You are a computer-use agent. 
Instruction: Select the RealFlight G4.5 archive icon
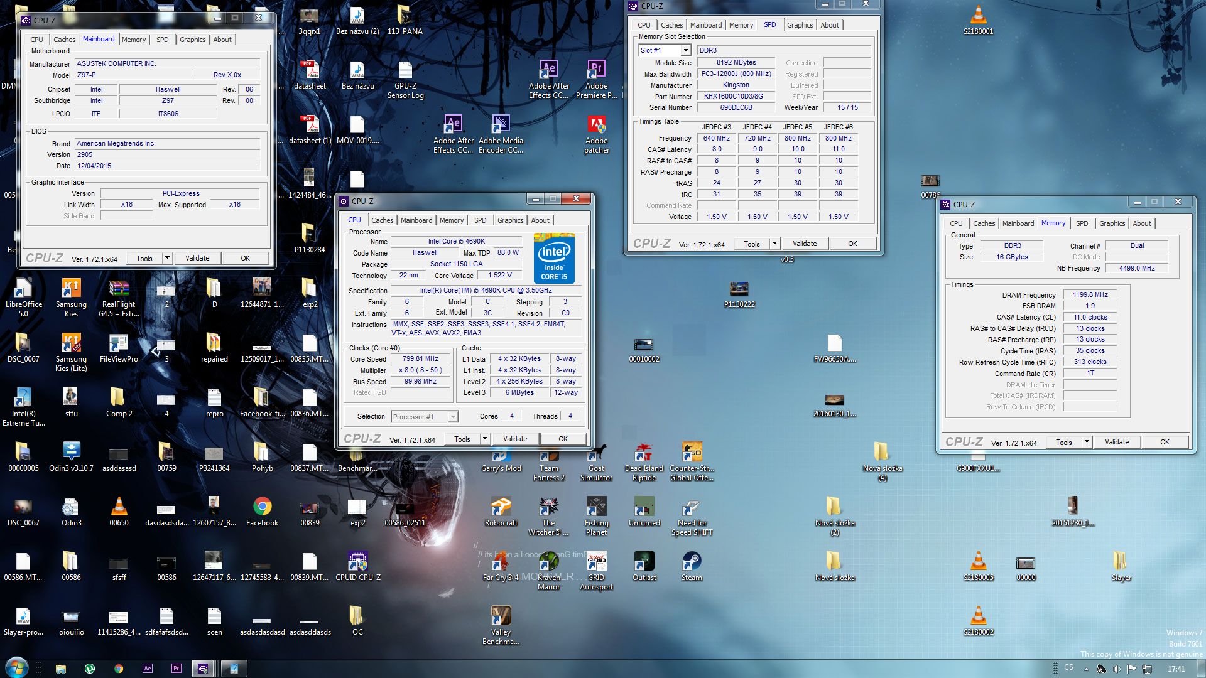(119, 298)
